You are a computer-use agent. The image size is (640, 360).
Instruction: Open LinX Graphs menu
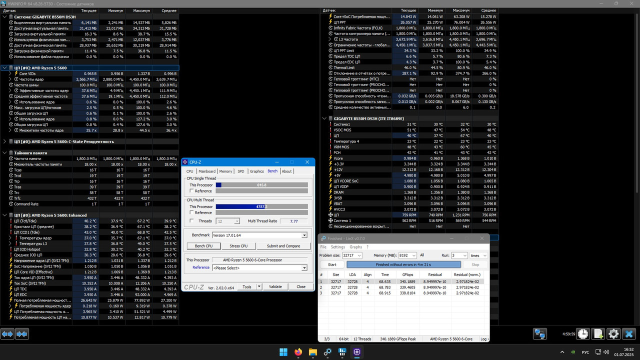[x=355, y=247]
